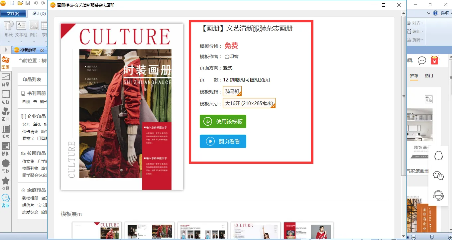452x240 pixels.
Task: Open the 收藏 favorites sidebar panel
Action: point(5,183)
